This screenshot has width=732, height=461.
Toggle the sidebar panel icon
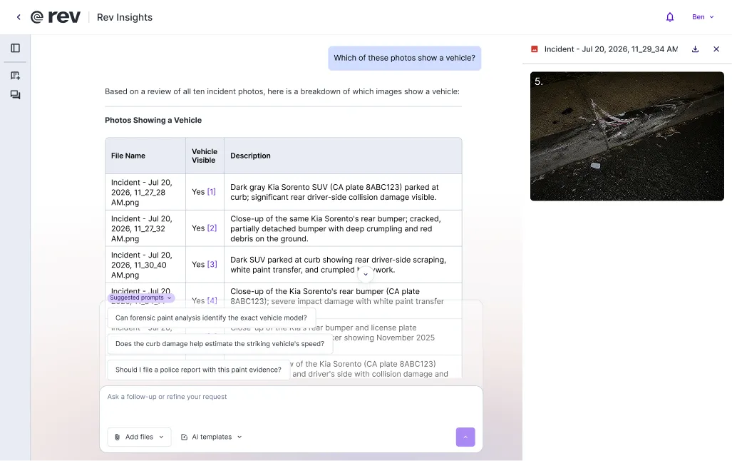tap(16, 48)
